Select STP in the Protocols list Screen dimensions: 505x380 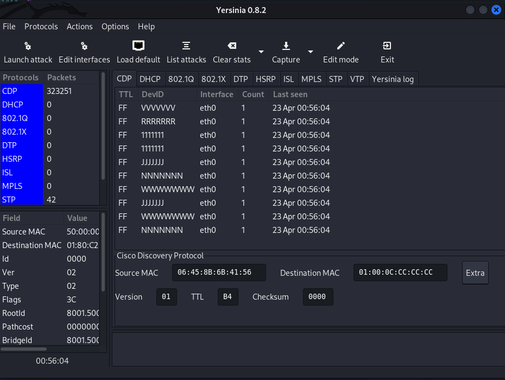click(22, 200)
